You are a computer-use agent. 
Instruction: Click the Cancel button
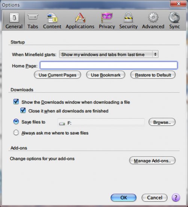[x=155, y=198]
